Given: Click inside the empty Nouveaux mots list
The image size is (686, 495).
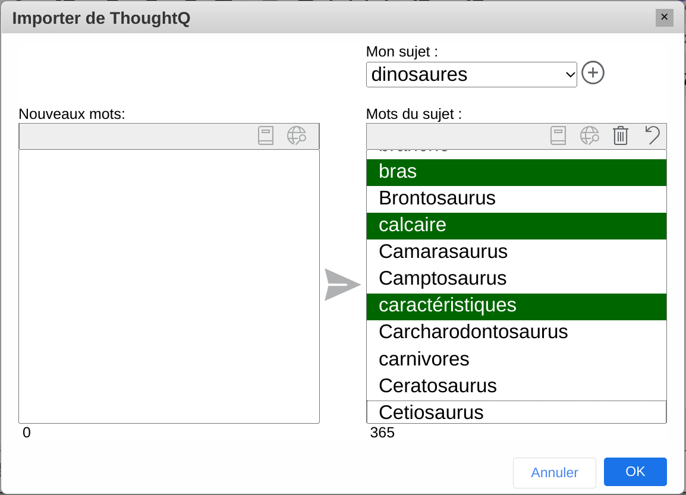Looking at the screenshot, I should click(169, 286).
